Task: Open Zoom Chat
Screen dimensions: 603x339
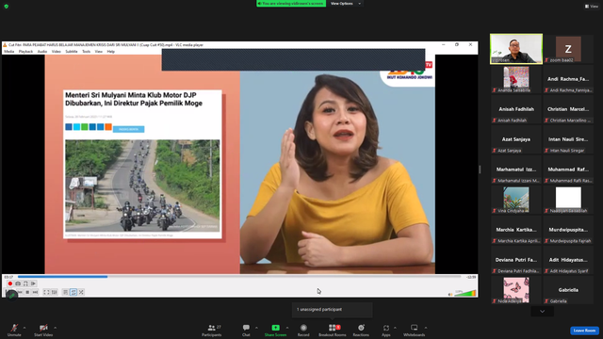Action: pyautogui.click(x=246, y=331)
